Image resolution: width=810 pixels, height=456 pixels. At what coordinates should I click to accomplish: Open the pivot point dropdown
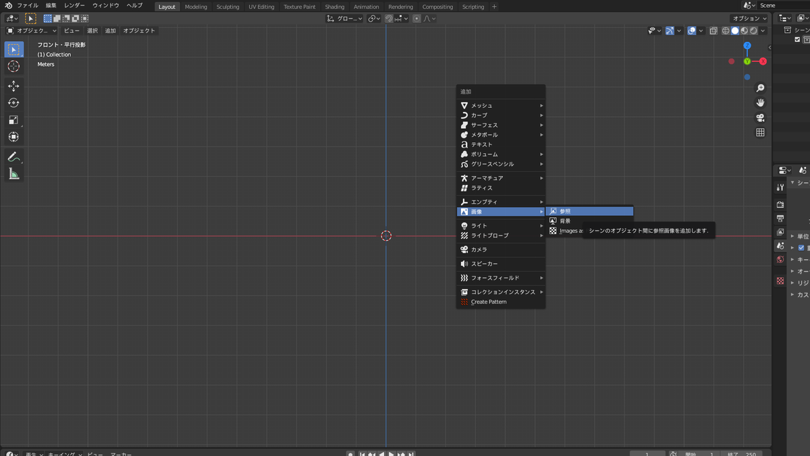pos(374,18)
